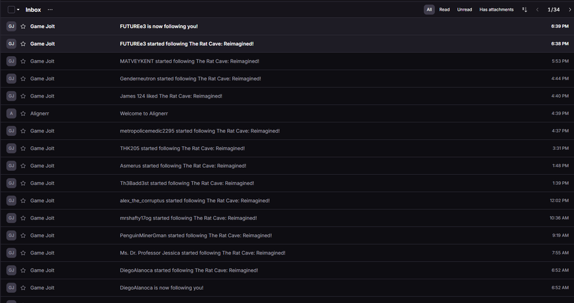Toggle star on the THK205 follower email
Screen dimensions: 574x303
23,148
